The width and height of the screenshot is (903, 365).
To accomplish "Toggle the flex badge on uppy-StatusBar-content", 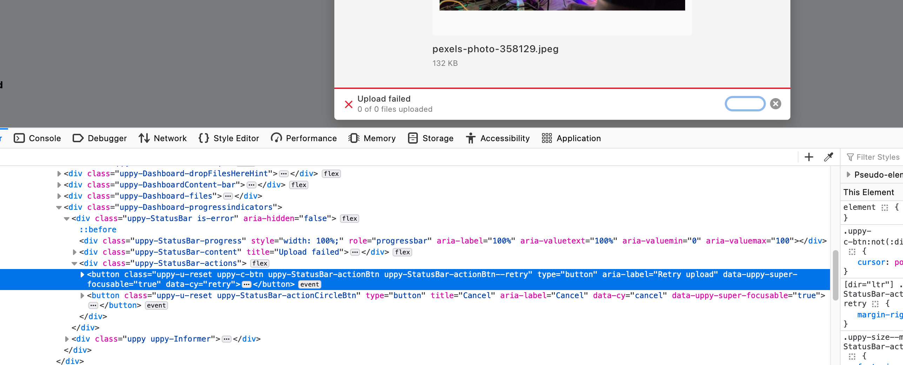I will (x=402, y=252).
